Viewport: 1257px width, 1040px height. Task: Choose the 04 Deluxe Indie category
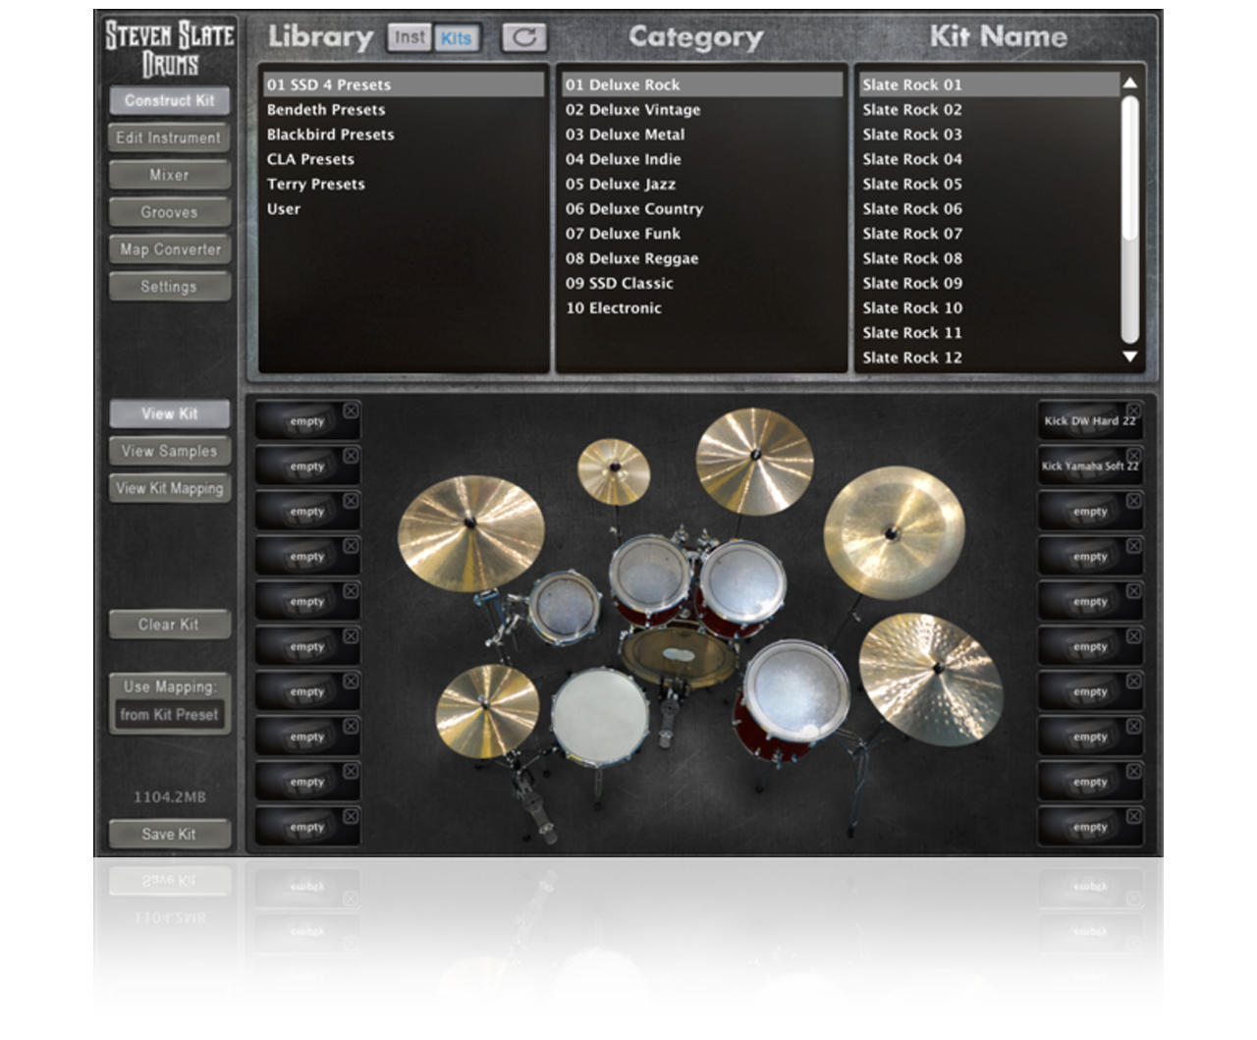coord(701,159)
